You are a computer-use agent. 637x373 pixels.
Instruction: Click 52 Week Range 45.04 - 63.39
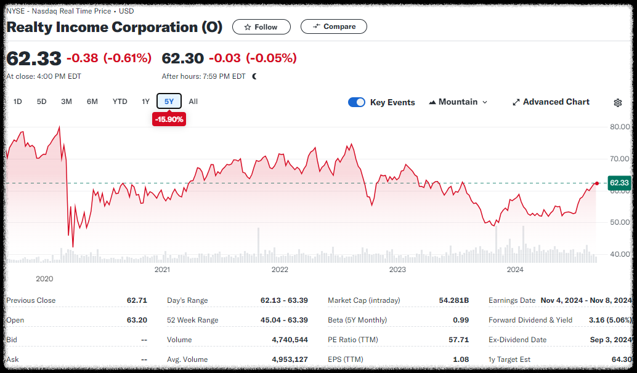pyautogui.click(x=284, y=320)
